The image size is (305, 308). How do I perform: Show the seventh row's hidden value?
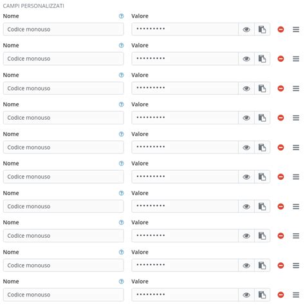coord(247,207)
